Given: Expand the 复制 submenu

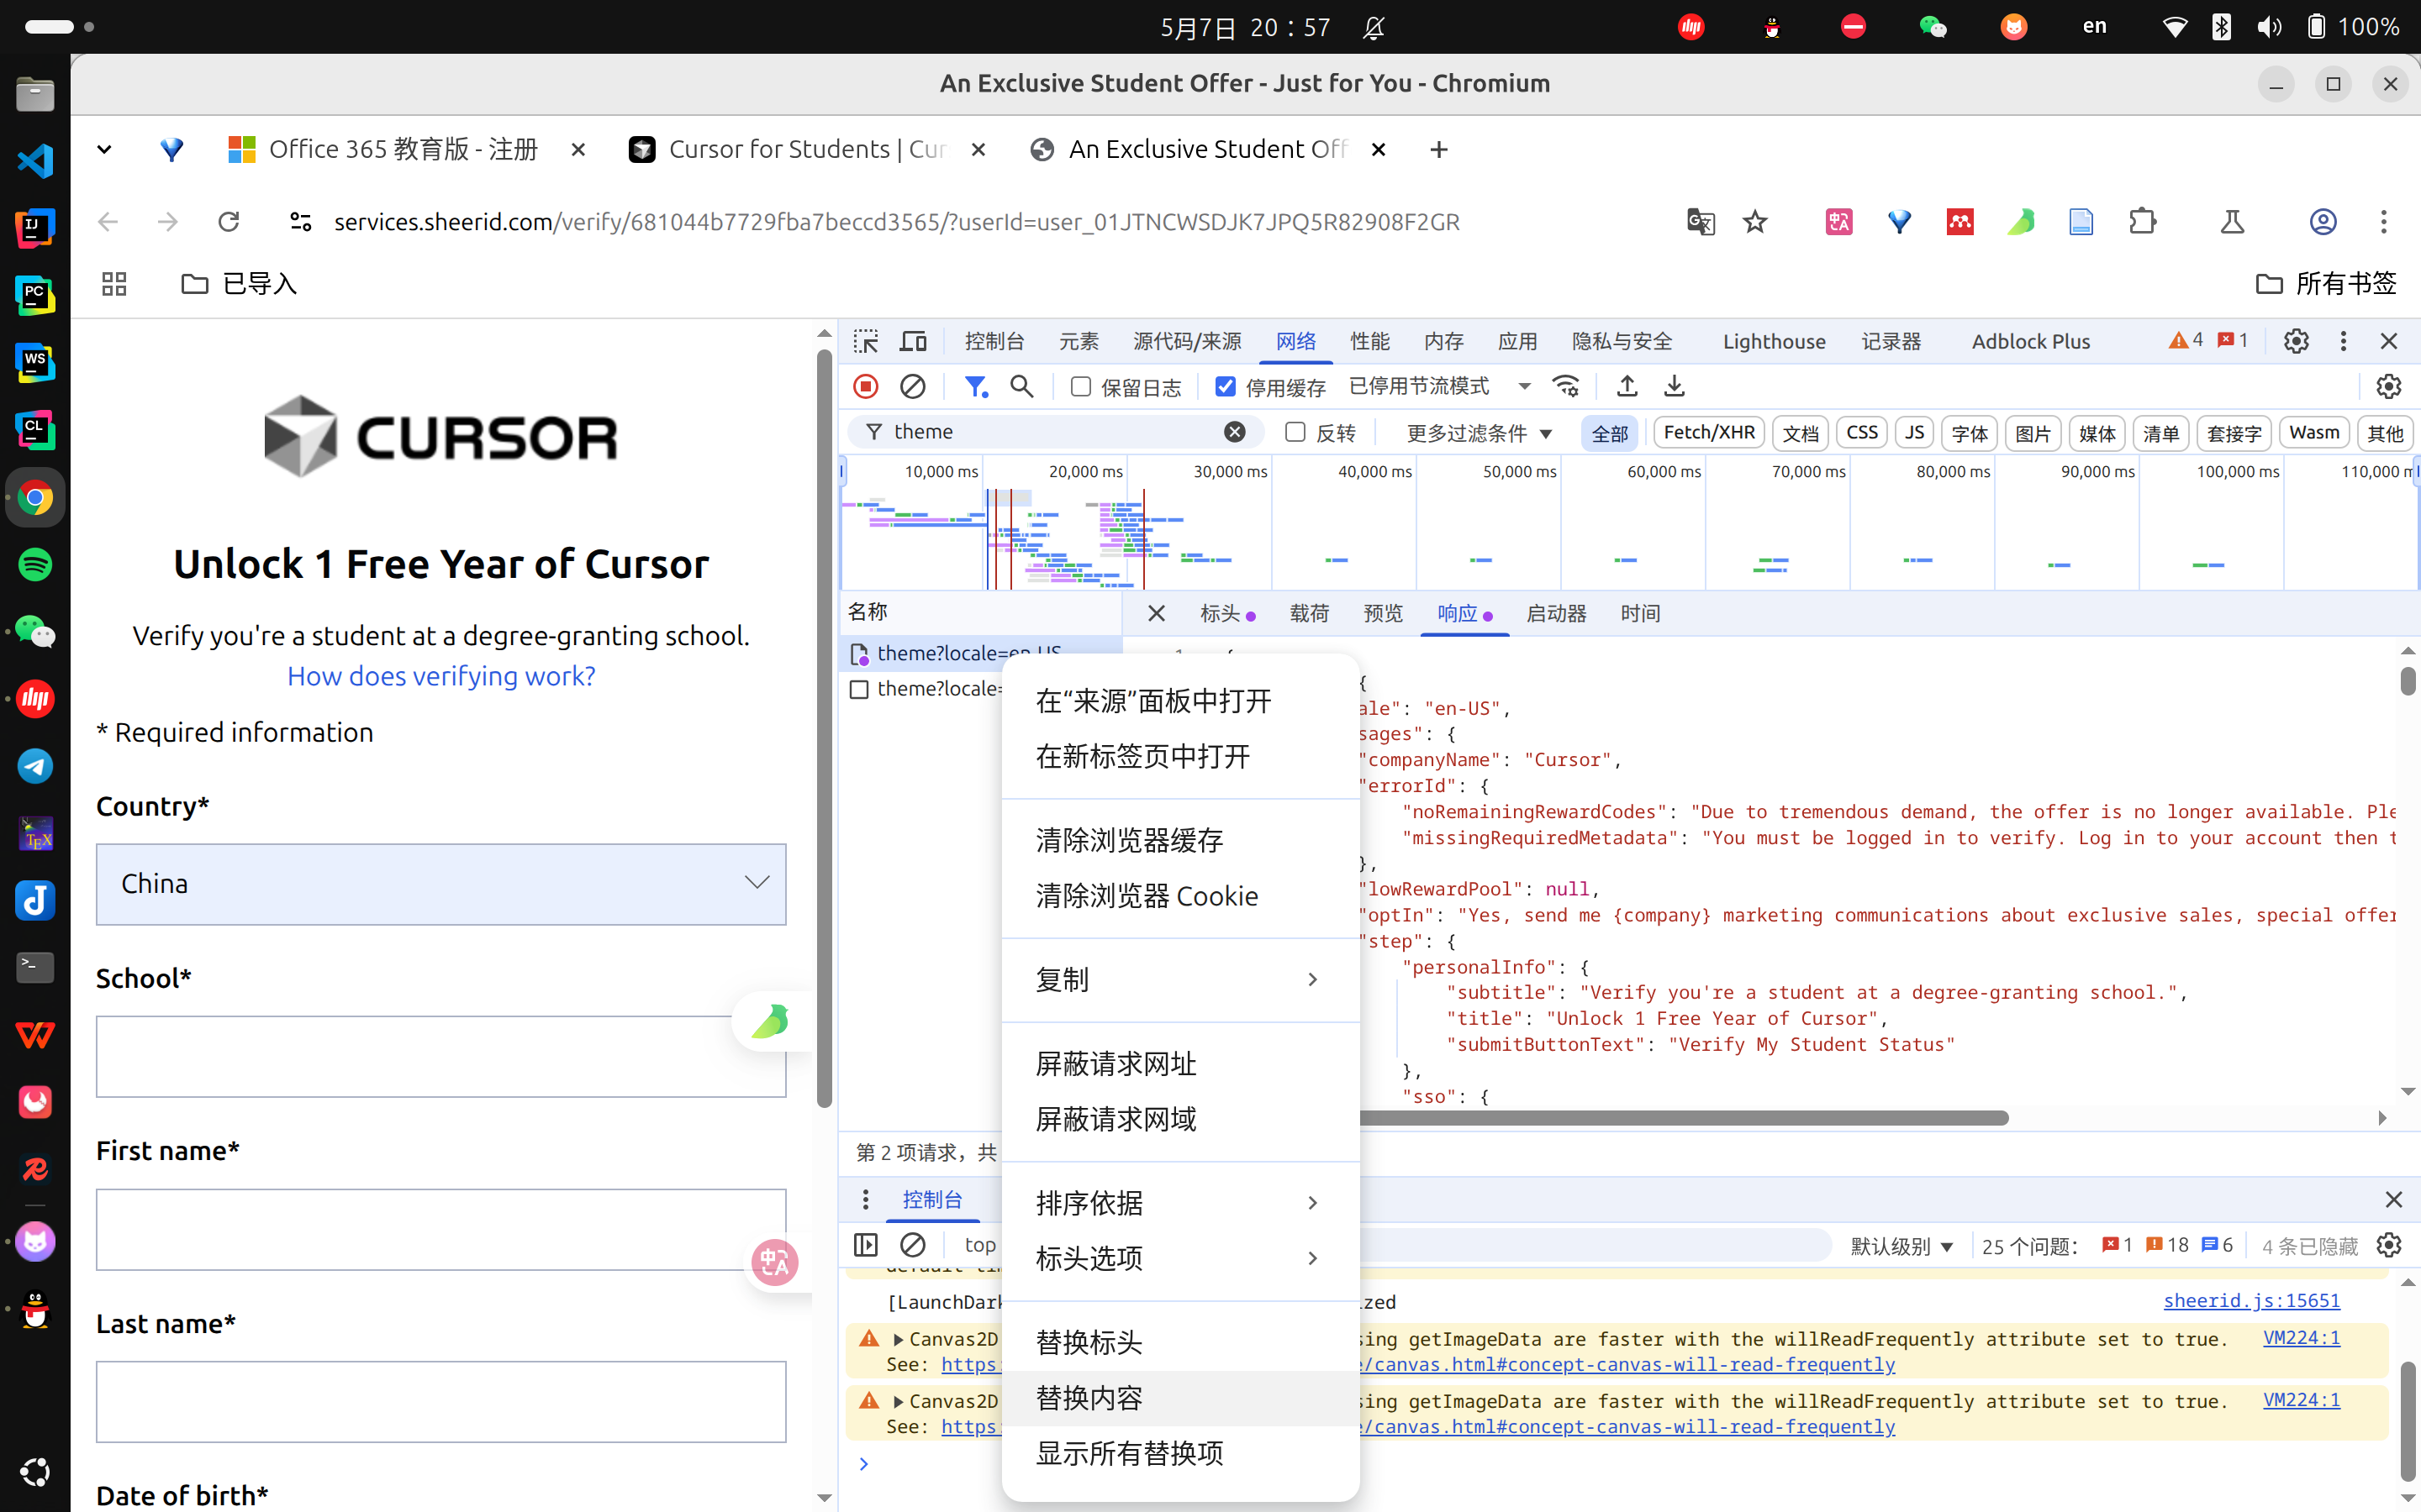Looking at the screenshot, I should pyautogui.click(x=1180, y=980).
